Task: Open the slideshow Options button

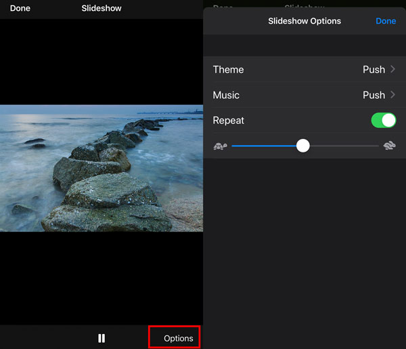Action: pyautogui.click(x=178, y=338)
